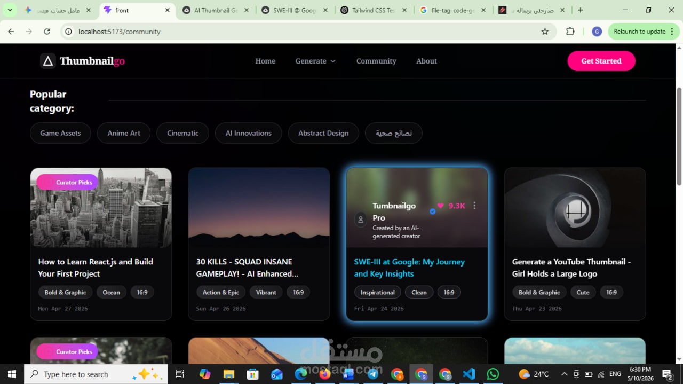Filter by AI Innovations category
This screenshot has width=683, height=384.
tap(249, 133)
